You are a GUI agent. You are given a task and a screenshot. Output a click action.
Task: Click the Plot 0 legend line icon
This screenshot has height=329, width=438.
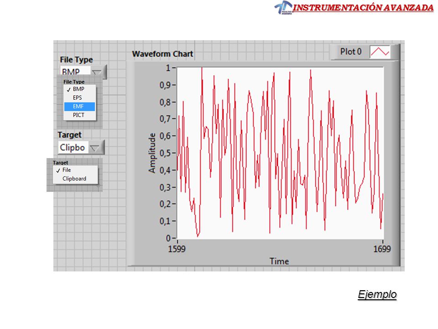point(380,52)
